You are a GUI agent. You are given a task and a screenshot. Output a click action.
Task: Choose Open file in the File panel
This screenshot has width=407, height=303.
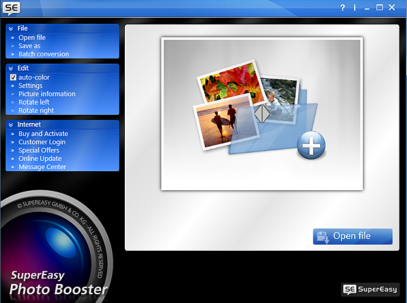coord(32,37)
